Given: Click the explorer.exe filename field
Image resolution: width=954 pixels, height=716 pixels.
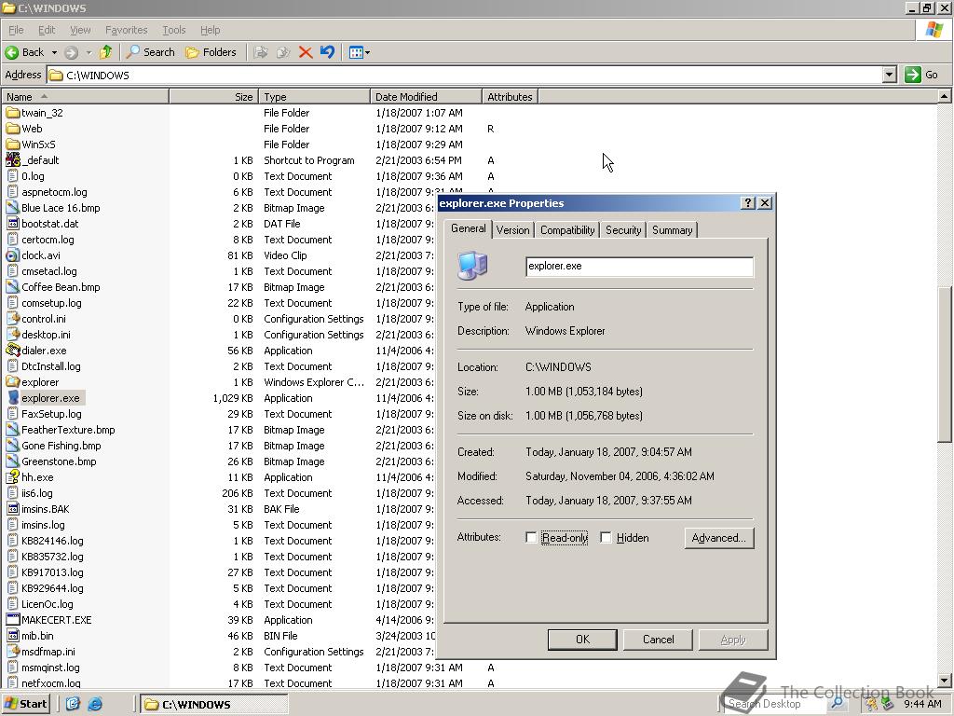Looking at the screenshot, I should coord(639,267).
